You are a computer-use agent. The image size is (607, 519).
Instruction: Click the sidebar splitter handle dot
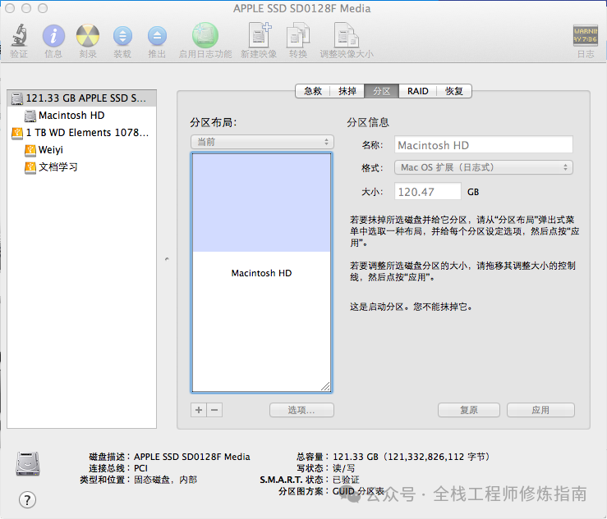tap(167, 259)
